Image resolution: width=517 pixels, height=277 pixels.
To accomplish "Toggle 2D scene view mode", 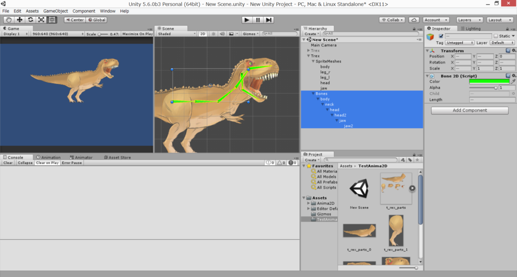I will coord(203,34).
